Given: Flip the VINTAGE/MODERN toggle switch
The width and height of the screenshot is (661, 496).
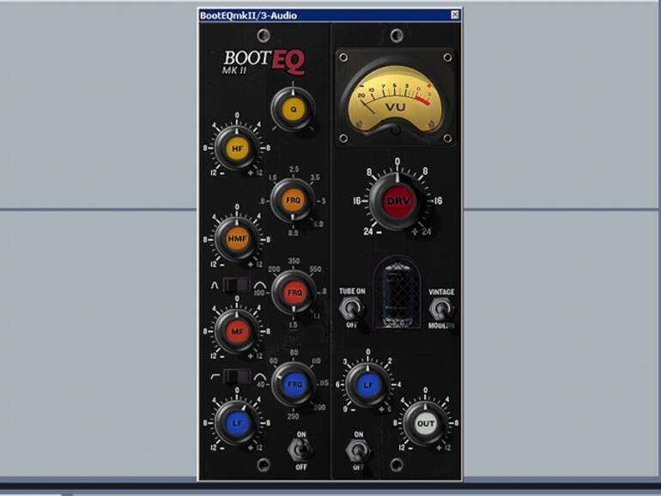Looking at the screenshot, I should [x=441, y=309].
